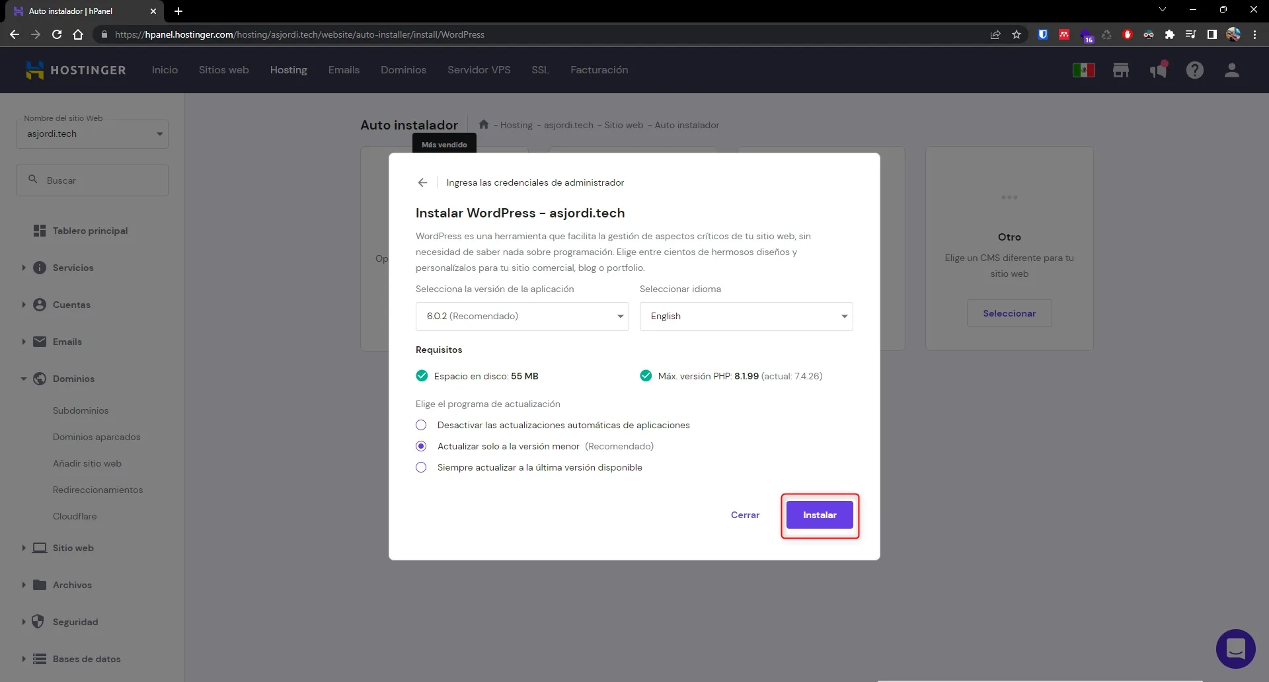Click the Archivos folder icon
This screenshot has height=682, width=1269.
[40, 585]
